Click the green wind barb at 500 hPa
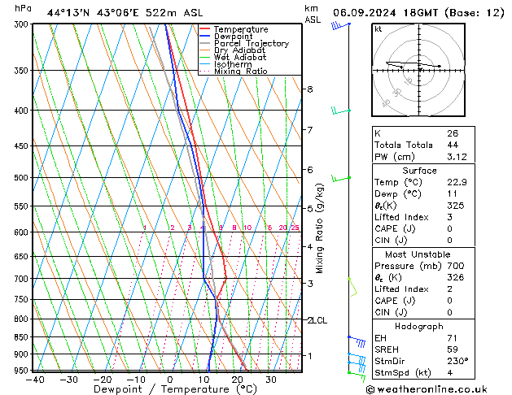The image size is (512, 395). (341, 178)
